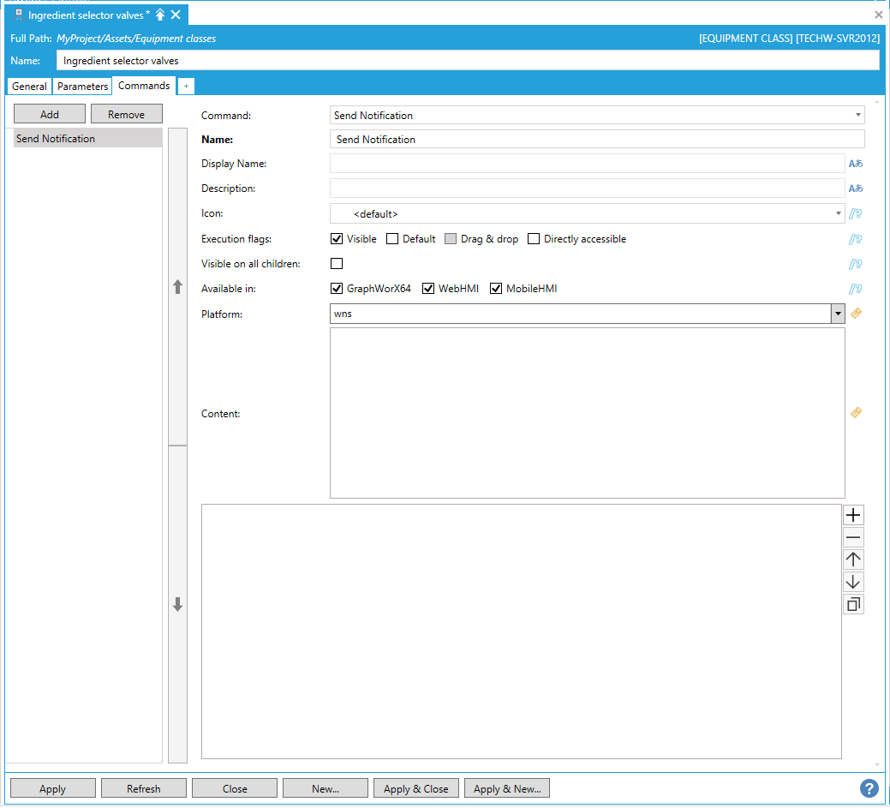The height and width of the screenshot is (808, 890).
Task: Click the move down arrow icon beside list
Action: click(853, 582)
